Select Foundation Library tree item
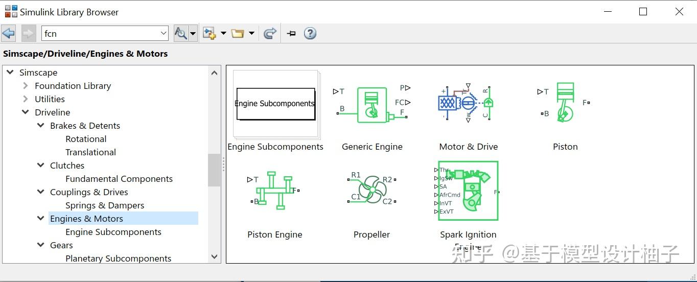697x282 pixels. 73,86
